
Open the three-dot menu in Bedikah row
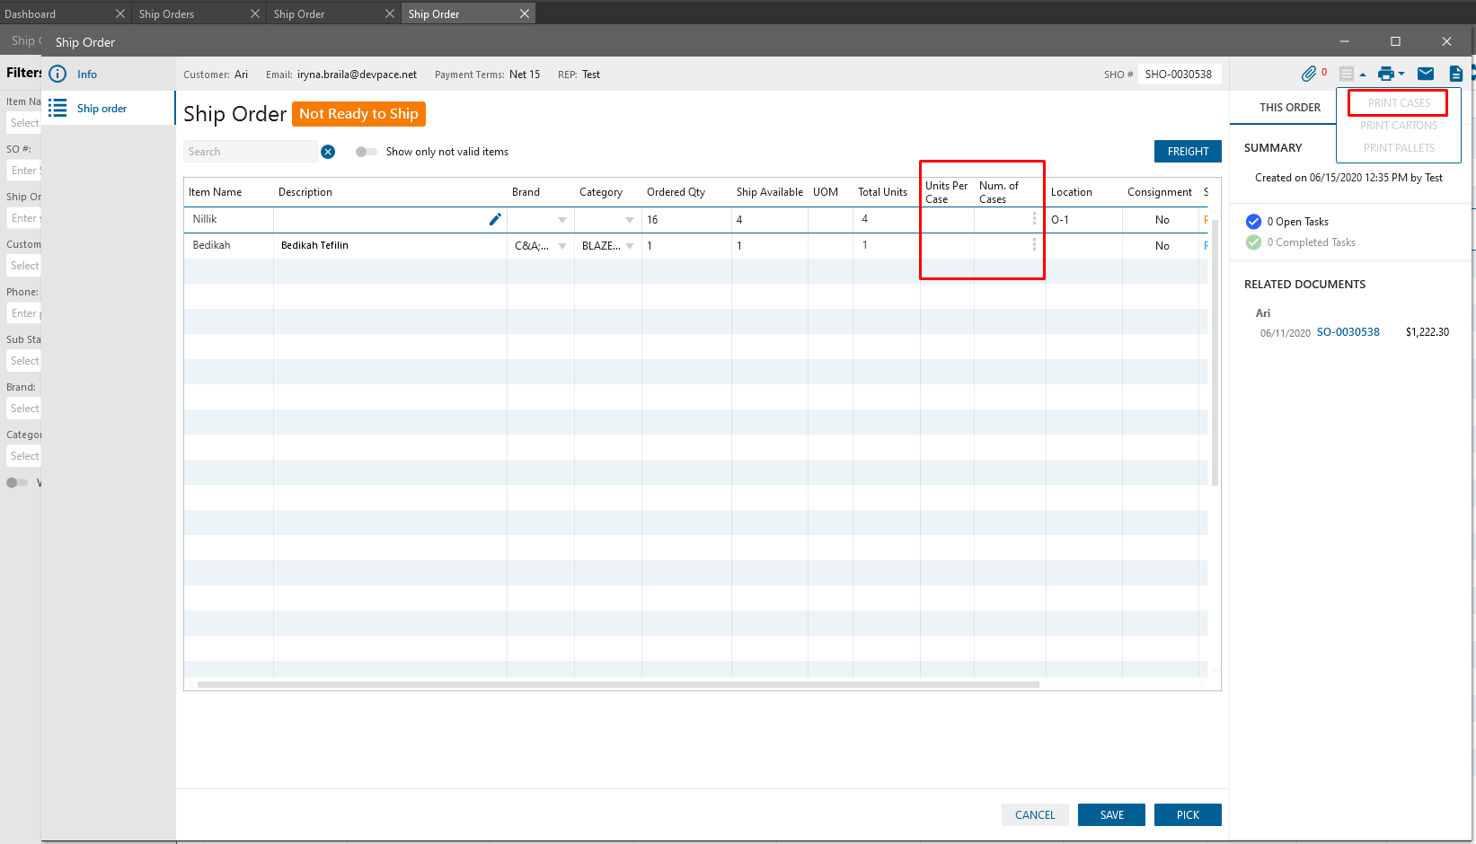[x=1034, y=244]
